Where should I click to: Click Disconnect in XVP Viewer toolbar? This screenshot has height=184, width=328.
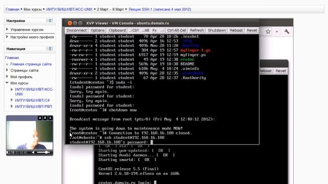tap(76, 31)
